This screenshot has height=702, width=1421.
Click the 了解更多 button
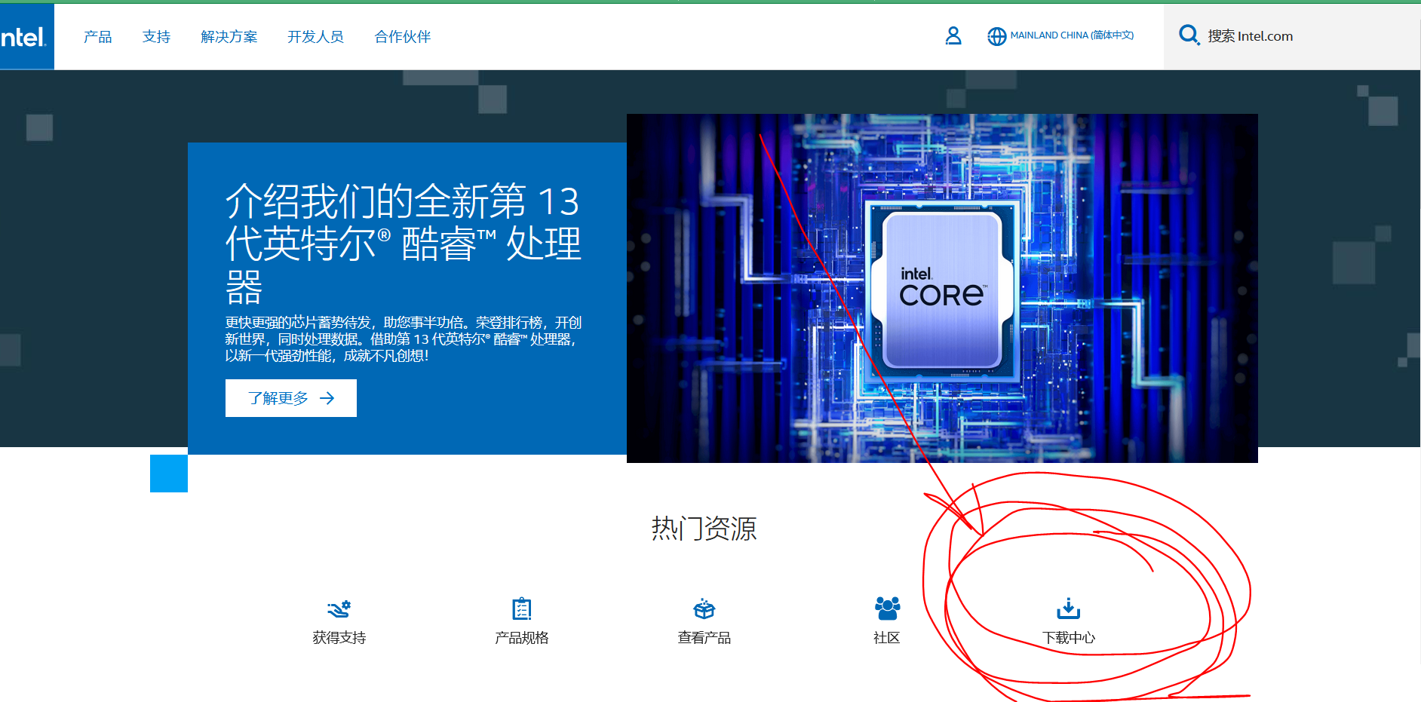[x=291, y=398]
